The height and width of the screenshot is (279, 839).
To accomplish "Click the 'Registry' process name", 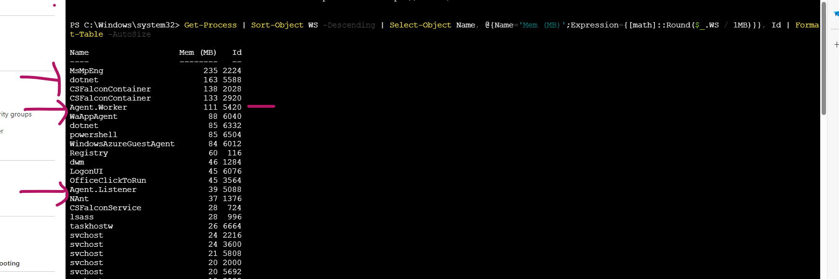I will click(89, 153).
